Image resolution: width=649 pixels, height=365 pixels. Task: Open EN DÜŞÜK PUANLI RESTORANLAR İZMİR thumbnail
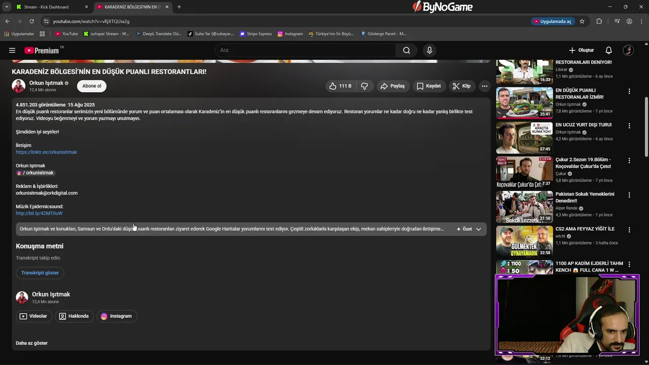coord(524,103)
